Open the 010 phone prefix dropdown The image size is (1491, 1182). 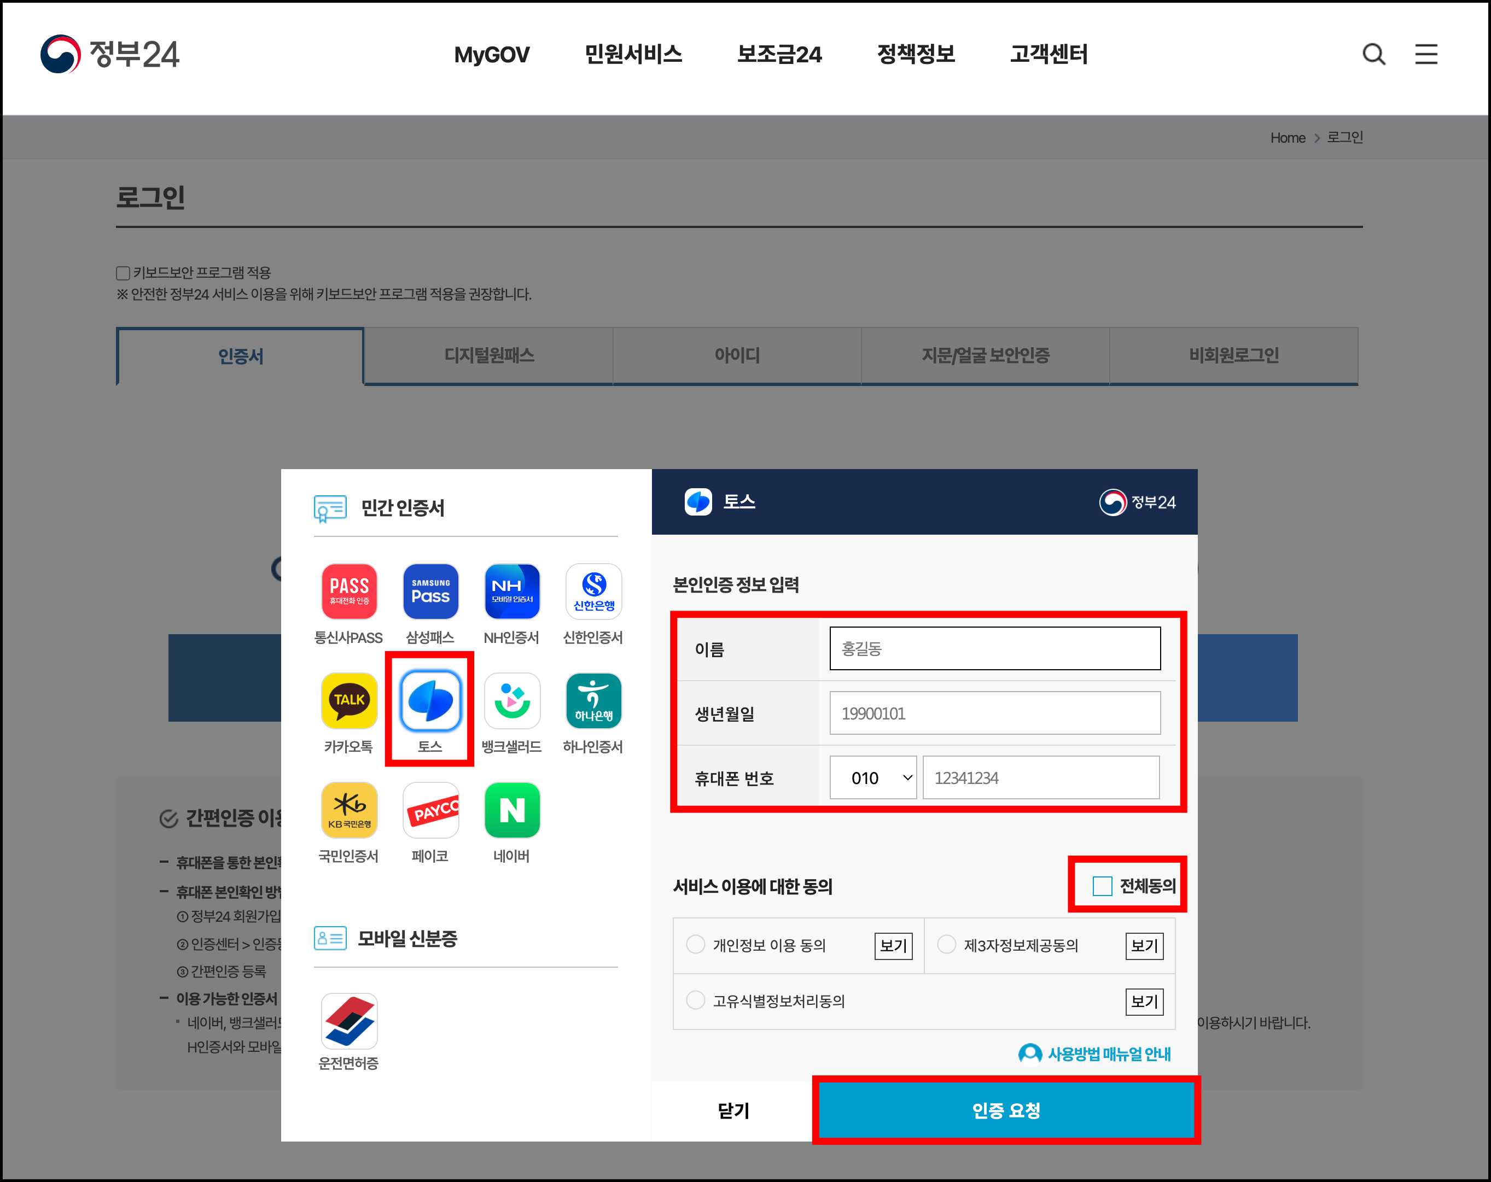873,777
